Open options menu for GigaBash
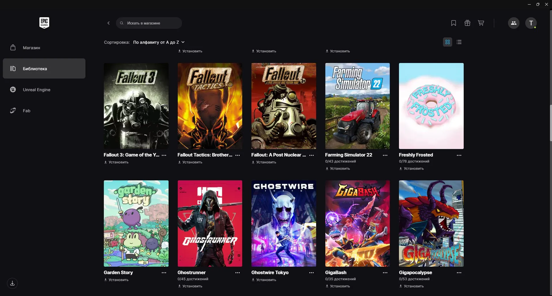This screenshot has width=552, height=296. tap(385, 273)
